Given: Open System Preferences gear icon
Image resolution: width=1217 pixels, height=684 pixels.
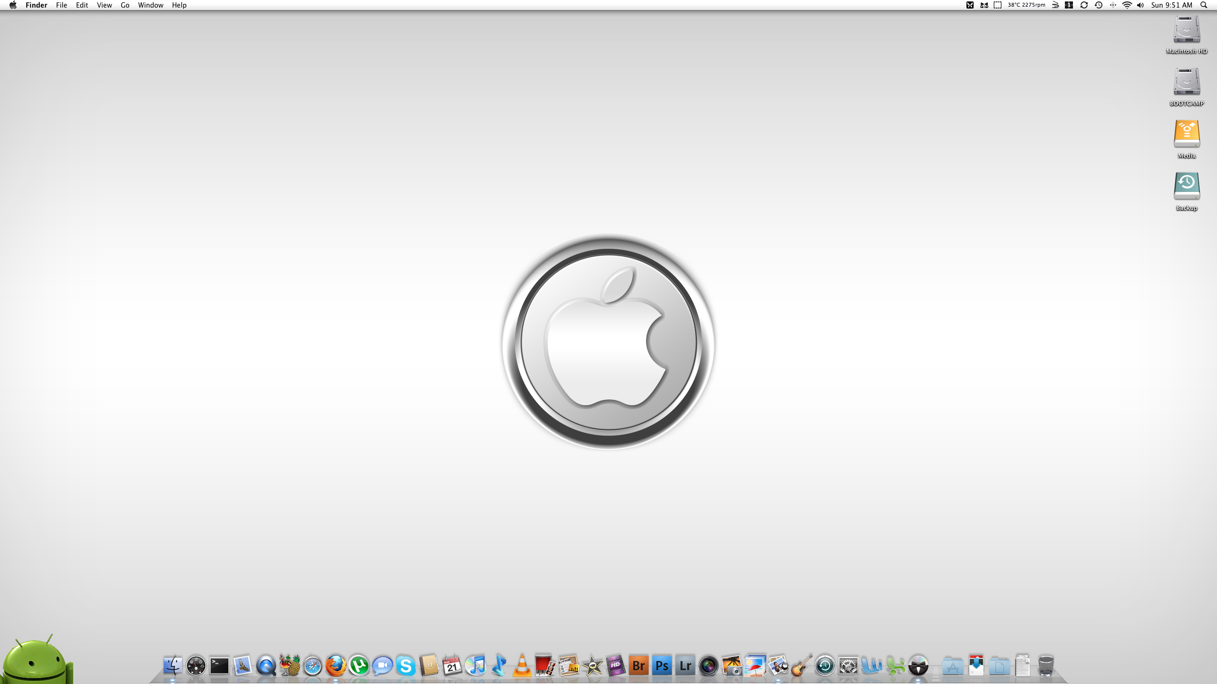Looking at the screenshot, I should pos(848,665).
